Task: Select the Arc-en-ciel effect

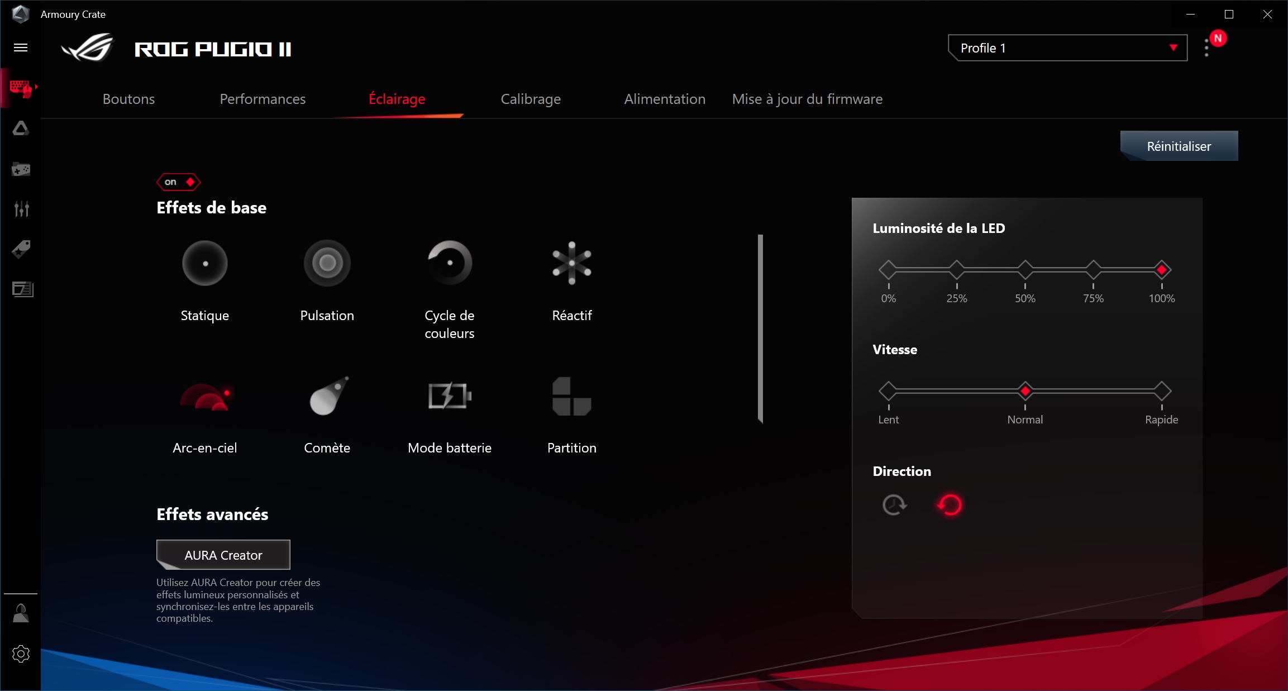Action: [x=205, y=397]
